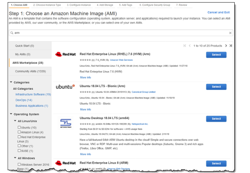The height and width of the screenshot is (173, 250).
Task: Click All Categories label
Action: click(x=23, y=89)
